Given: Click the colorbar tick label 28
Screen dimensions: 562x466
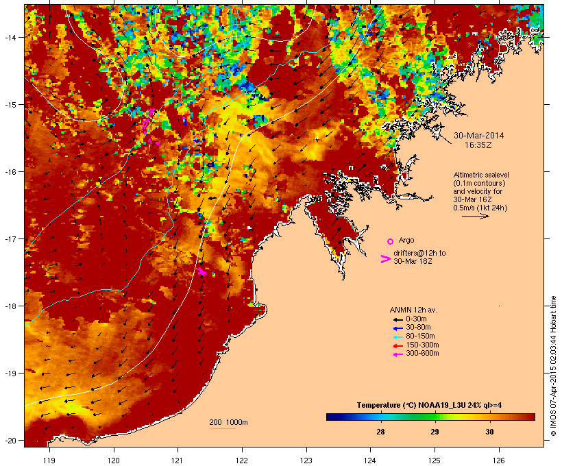Looking at the screenshot, I should 380,432.
